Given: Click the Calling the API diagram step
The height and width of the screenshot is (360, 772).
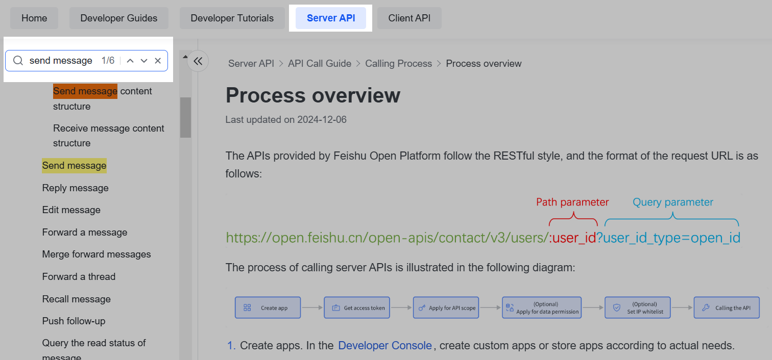Looking at the screenshot, I should pos(726,307).
